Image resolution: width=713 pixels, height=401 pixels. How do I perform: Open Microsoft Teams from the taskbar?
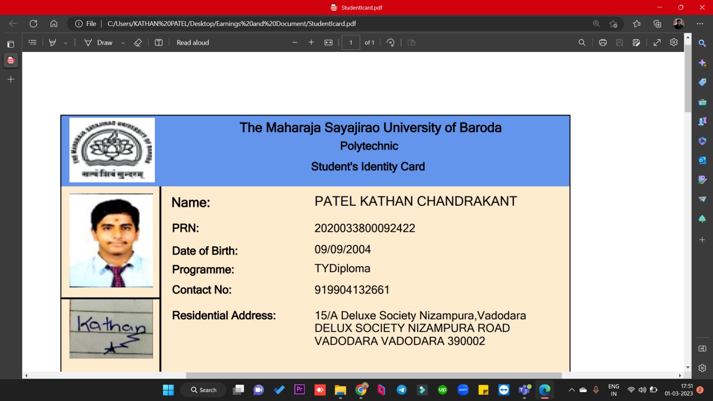(x=525, y=390)
